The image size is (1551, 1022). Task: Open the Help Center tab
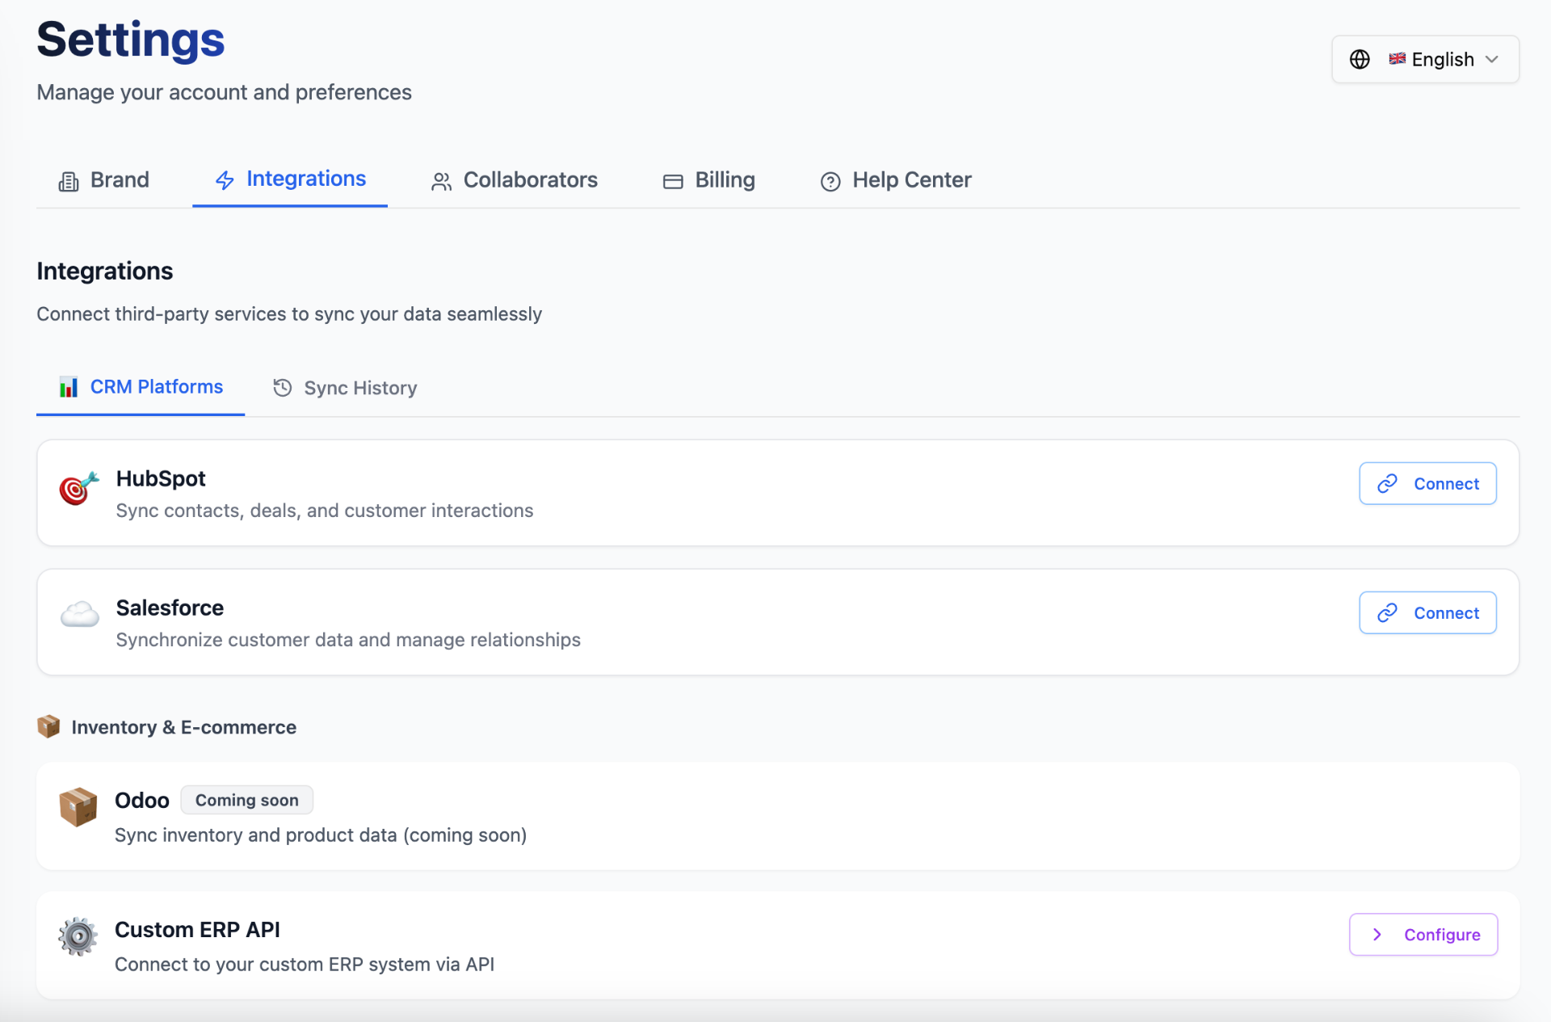896,179
